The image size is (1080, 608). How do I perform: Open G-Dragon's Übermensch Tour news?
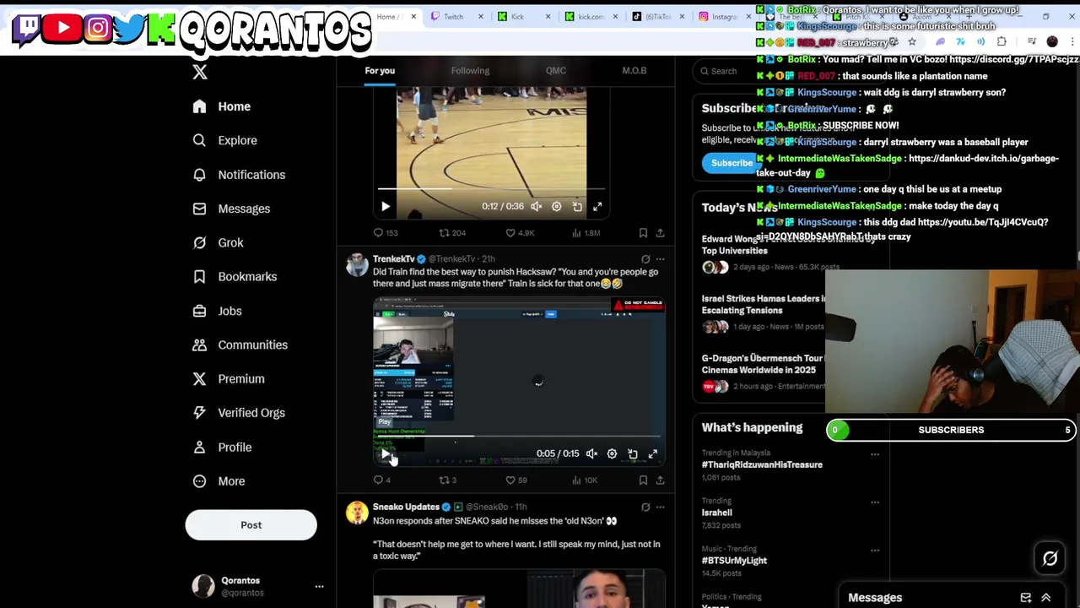point(762,364)
